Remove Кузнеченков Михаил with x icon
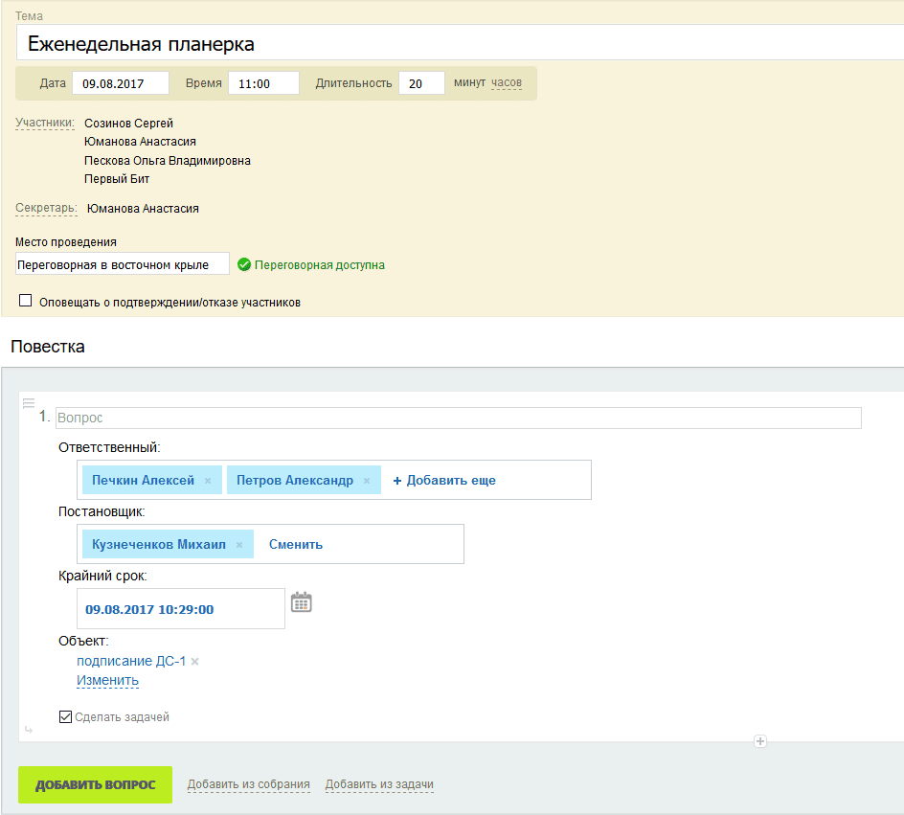This screenshot has height=815, width=904. tap(239, 545)
